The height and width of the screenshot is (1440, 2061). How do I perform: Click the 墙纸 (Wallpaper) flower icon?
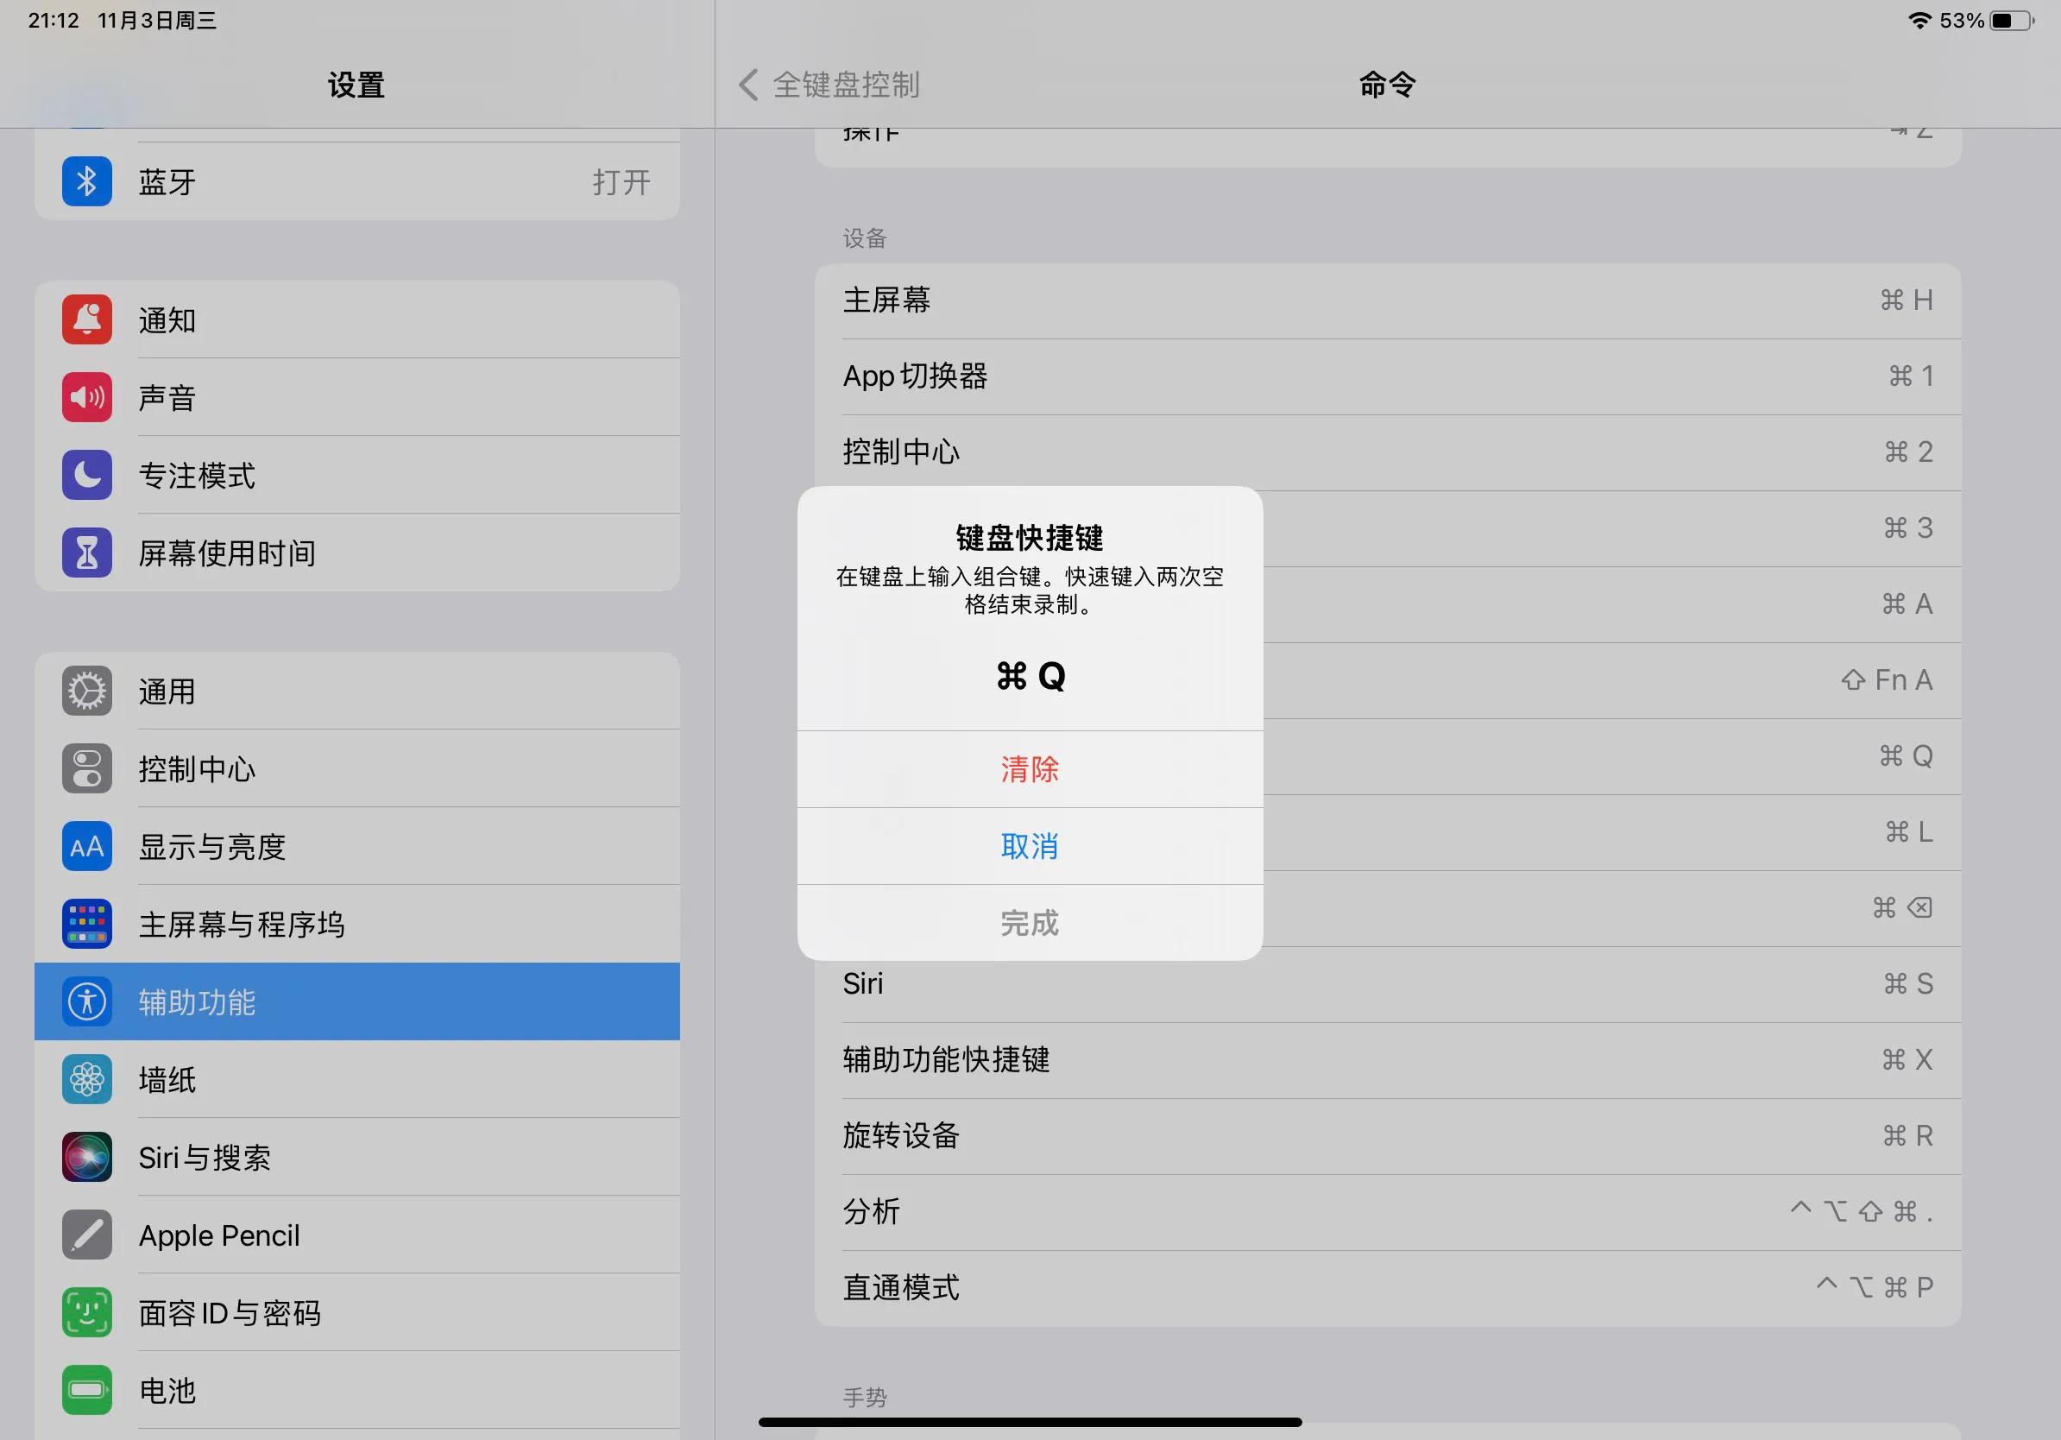tap(86, 1079)
